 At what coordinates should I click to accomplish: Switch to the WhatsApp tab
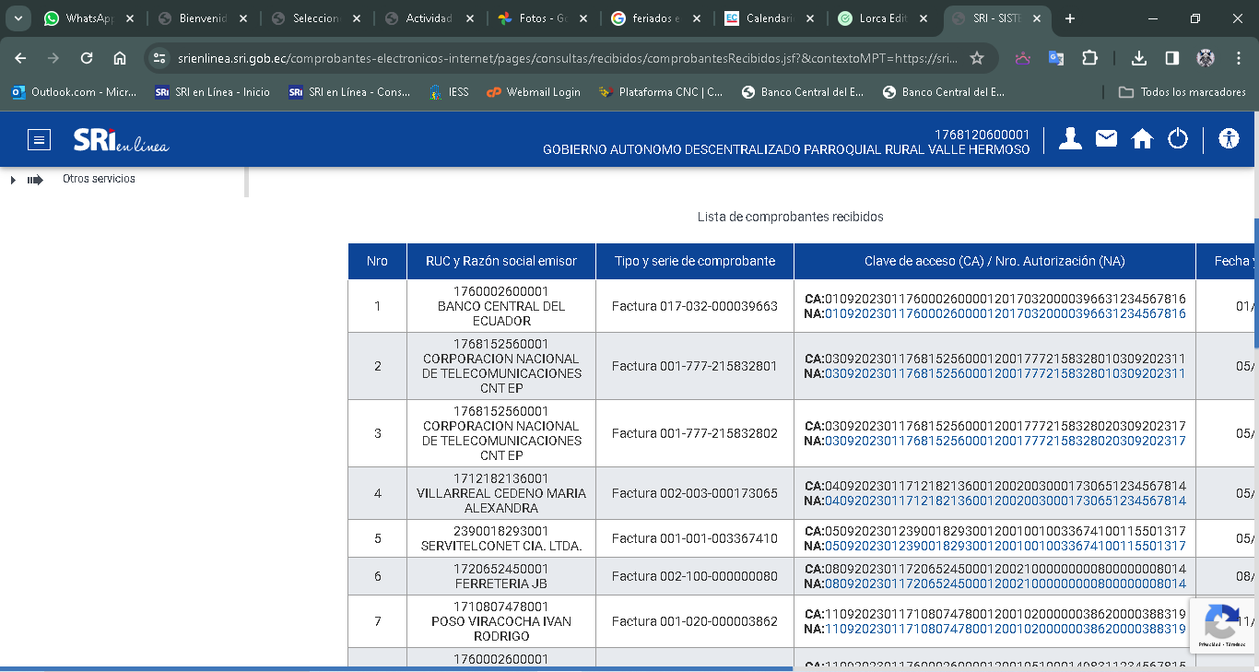pyautogui.click(x=89, y=18)
